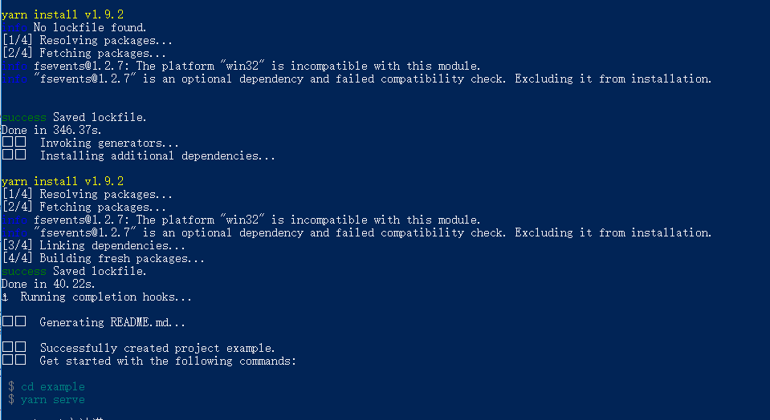Viewport: 770px width, 420px height.
Task: Click box glyphs beside Generating README.md
Action: tap(14, 322)
